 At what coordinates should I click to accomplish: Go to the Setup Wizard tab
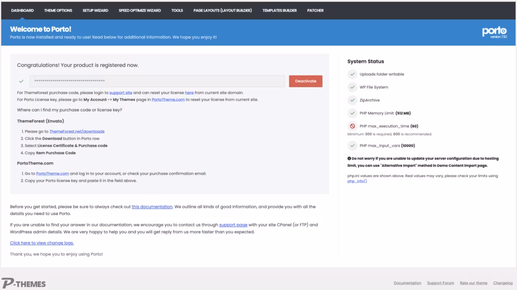95,11
